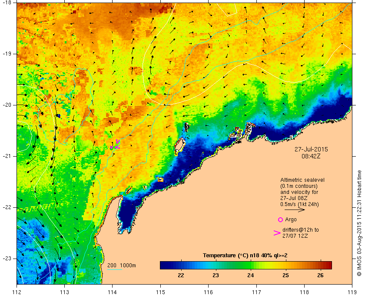Screen dimensions: 365x295
Task: Click the longitude axis label 118
Action: 304,292
